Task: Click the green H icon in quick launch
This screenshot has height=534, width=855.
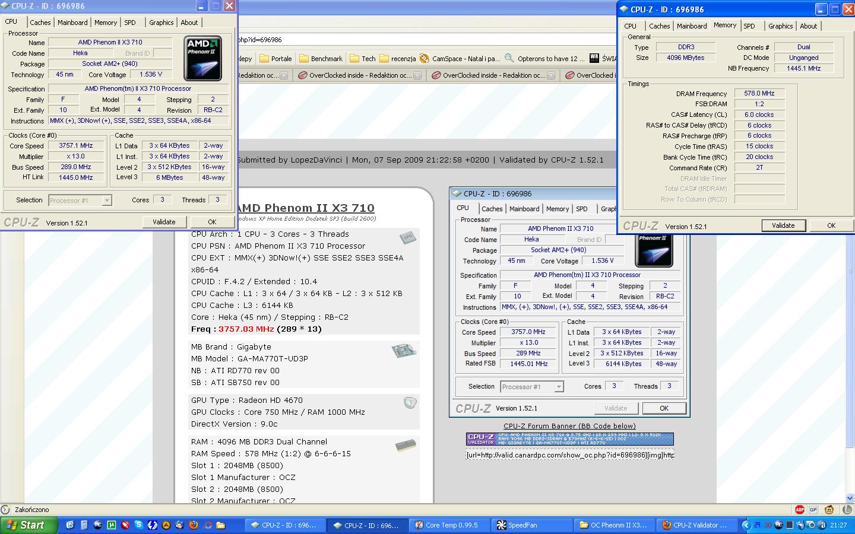Action: click(x=112, y=525)
